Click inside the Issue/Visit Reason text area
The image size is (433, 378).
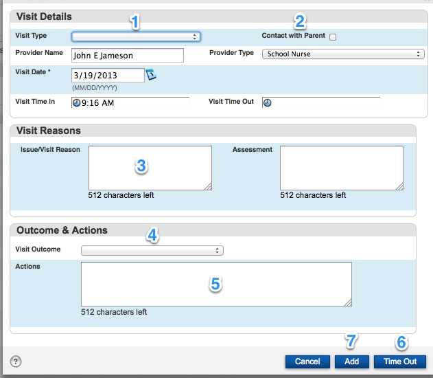click(150, 168)
